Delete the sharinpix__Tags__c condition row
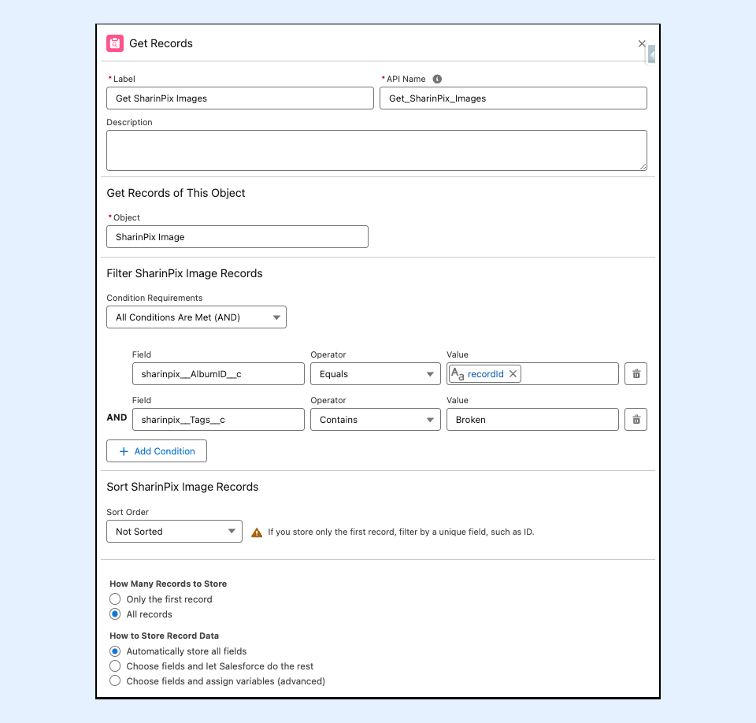This screenshot has height=723, width=756. [636, 420]
